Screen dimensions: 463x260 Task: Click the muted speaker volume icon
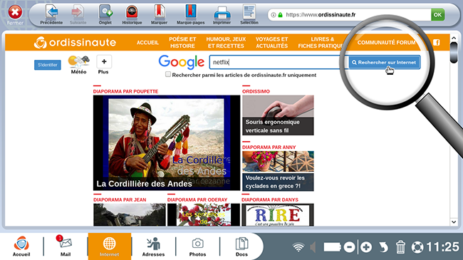point(313,247)
